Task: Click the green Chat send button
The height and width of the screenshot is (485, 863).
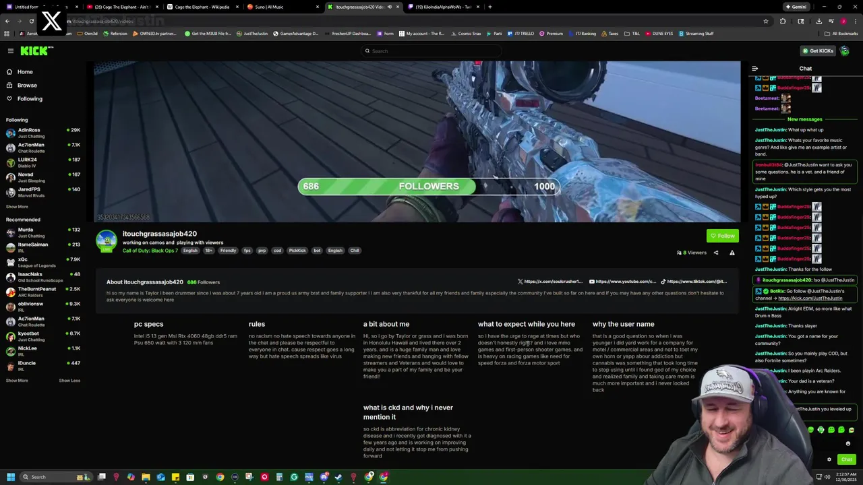Action: [x=847, y=459]
